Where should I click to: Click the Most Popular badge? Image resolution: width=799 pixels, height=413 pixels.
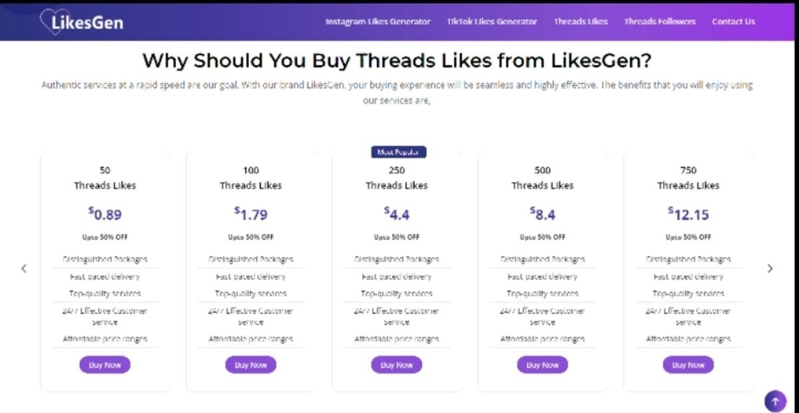398,152
